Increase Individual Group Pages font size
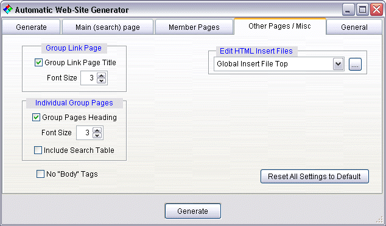This screenshot has height=226, width=386. point(97,130)
